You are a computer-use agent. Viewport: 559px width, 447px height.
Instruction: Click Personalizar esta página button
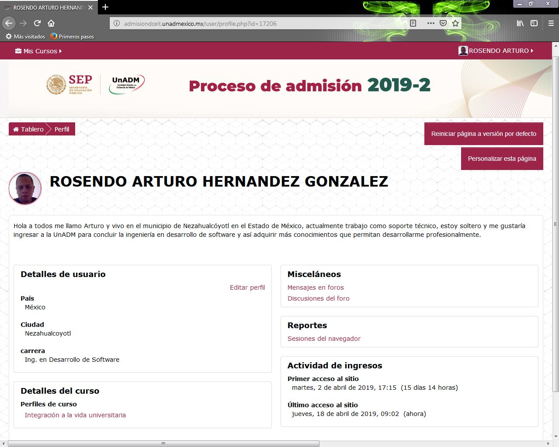pos(502,159)
